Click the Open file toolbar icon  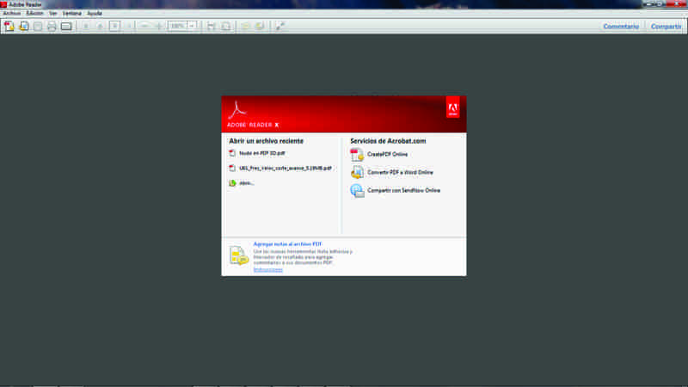pyautogui.click(x=24, y=27)
